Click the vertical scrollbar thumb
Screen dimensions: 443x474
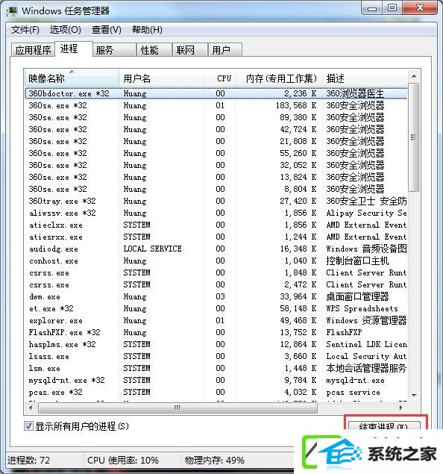pyautogui.click(x=414, y=137)
